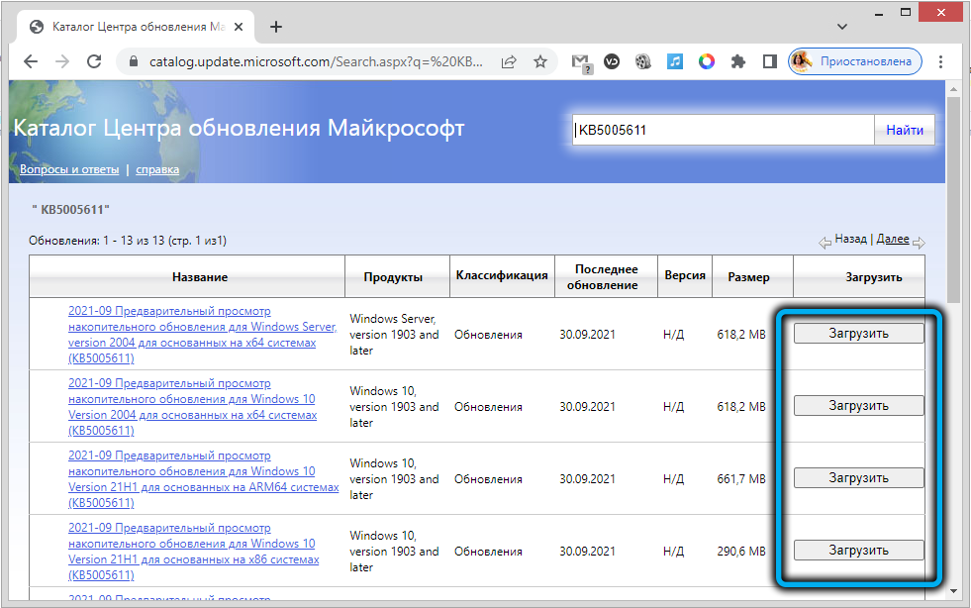
Task: Open the share page icon in address bar
Action: 509,61
